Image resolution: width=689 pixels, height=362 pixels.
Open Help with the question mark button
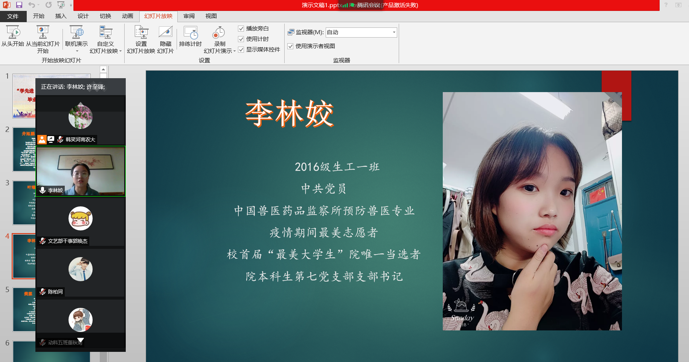pyautogui.click(x=666, y=5)
